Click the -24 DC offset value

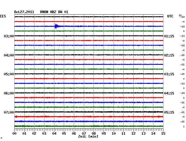pos(183,93)
